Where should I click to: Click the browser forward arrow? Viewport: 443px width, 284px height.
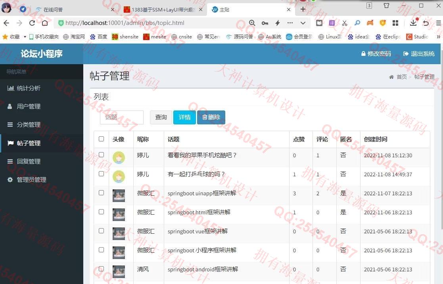point(19,23)
